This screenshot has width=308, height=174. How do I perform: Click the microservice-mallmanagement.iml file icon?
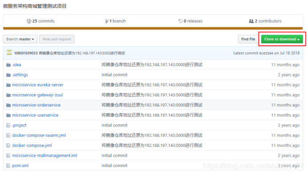tap(8, 156)
